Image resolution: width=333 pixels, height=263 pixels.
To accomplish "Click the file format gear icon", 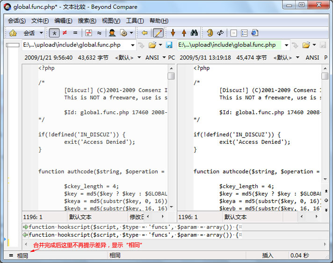I will [x=123, y=33].
